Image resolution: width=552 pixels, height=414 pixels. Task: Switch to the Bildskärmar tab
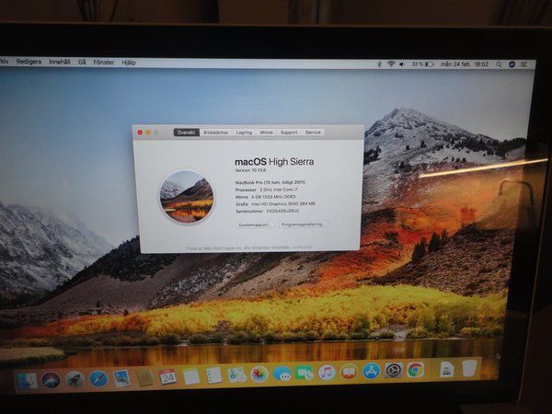(x=216, y=132)
